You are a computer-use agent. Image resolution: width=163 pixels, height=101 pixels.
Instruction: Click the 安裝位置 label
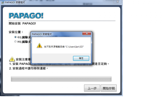16,32
